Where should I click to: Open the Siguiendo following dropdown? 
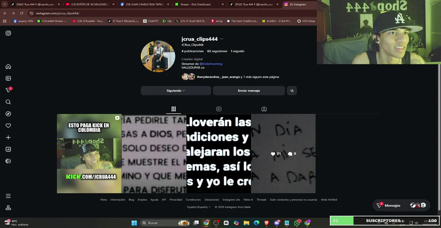pos(176,91)
